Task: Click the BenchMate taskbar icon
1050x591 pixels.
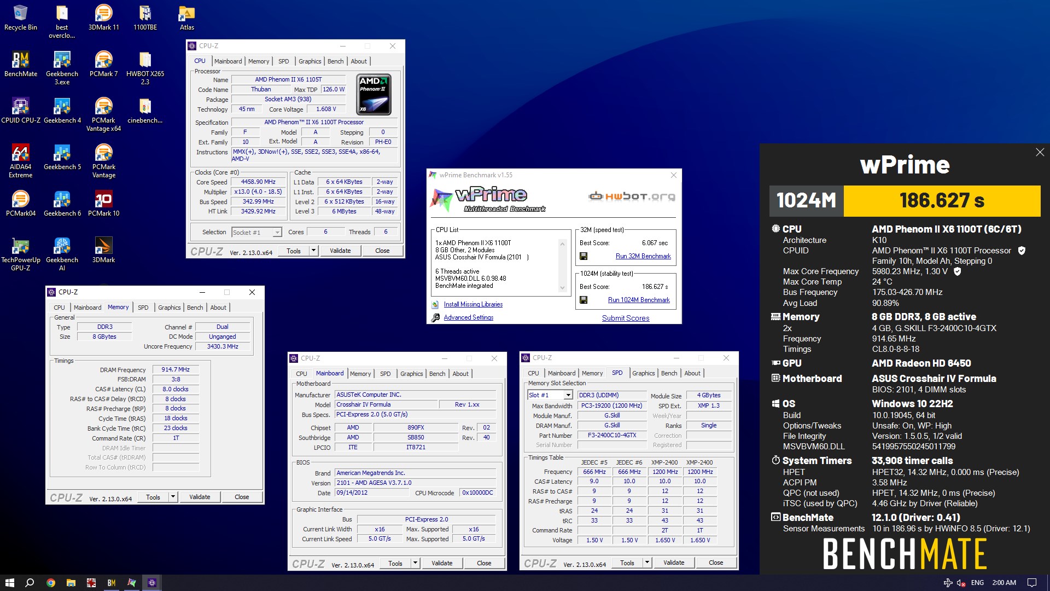Action: pos(112,583)
